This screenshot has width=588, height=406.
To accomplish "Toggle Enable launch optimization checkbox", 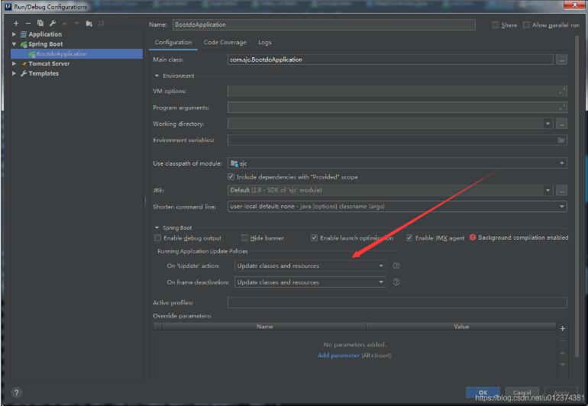I will pyautogui.click(x=315, y=237).
